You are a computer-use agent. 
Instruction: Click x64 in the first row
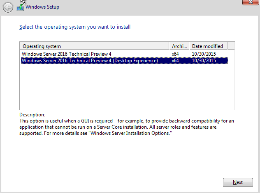pyautogui.click(x=175, y=54)
